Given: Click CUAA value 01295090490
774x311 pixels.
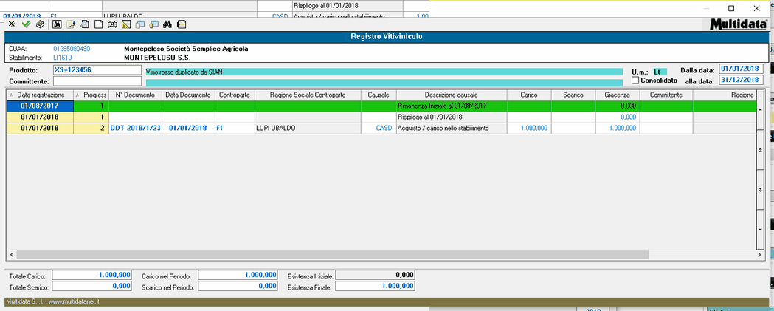Looking at the screenshot, I should tap(72, 49).
